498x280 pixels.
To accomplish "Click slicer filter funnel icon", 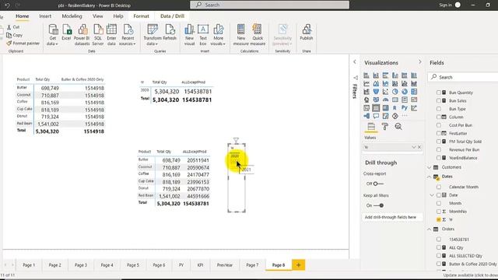I will click(x=236, y=140).
